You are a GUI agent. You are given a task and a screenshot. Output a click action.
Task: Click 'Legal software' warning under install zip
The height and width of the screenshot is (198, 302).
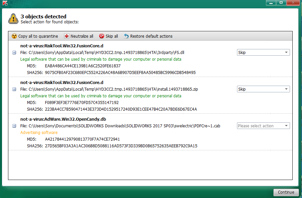101,96
